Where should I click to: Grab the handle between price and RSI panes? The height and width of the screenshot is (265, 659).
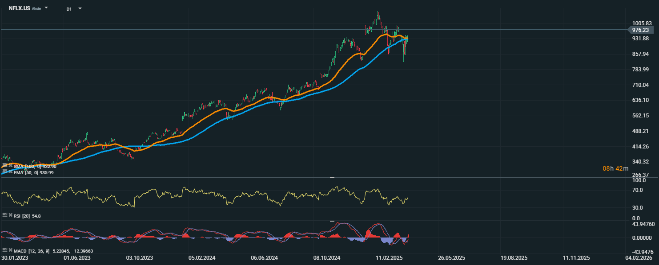coord(332,177)
